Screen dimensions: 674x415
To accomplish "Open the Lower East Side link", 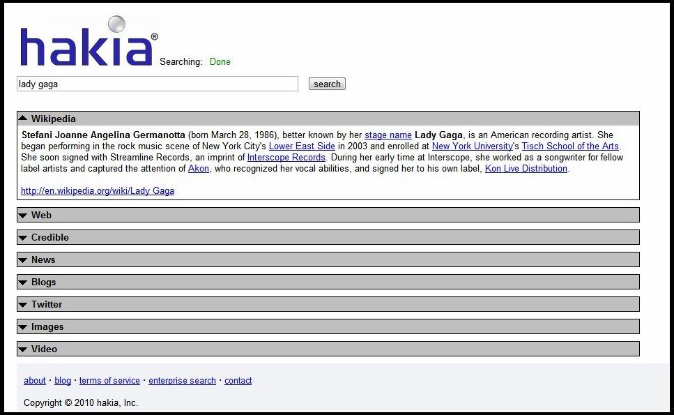I will 302,146.
